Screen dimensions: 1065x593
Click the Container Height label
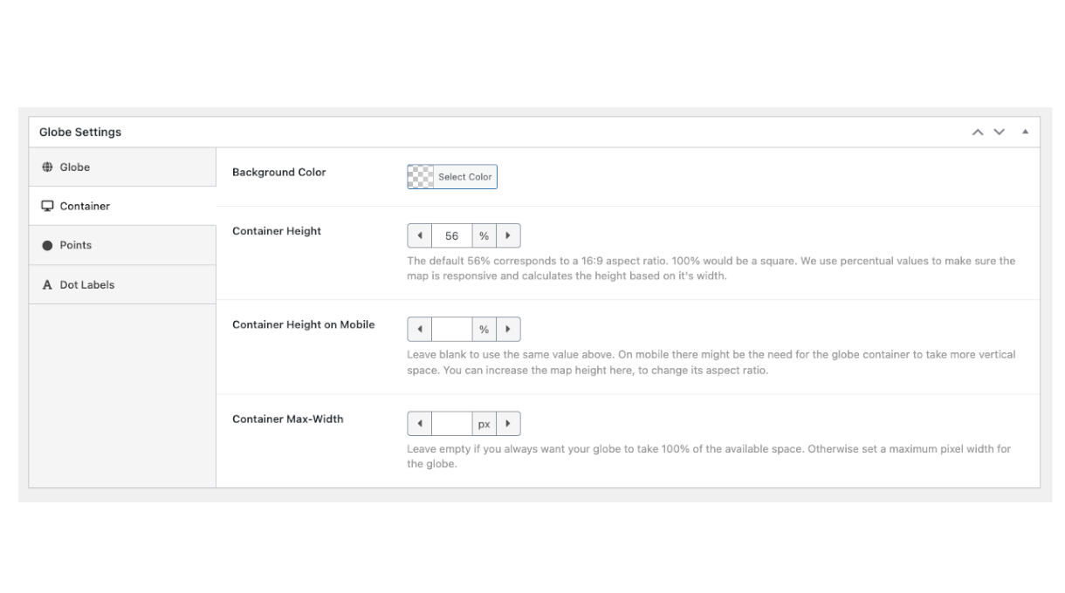coord(277,231)
